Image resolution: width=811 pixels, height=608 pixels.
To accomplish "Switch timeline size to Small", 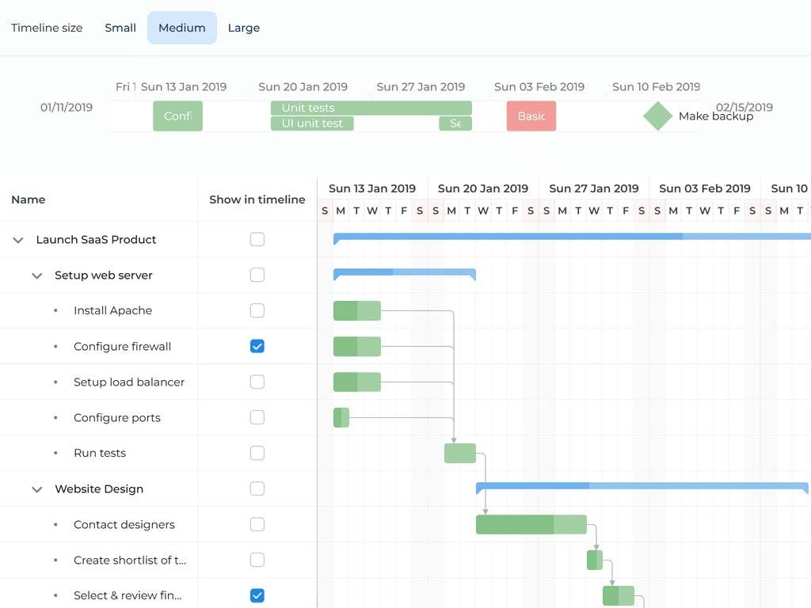I will [120, 27].
